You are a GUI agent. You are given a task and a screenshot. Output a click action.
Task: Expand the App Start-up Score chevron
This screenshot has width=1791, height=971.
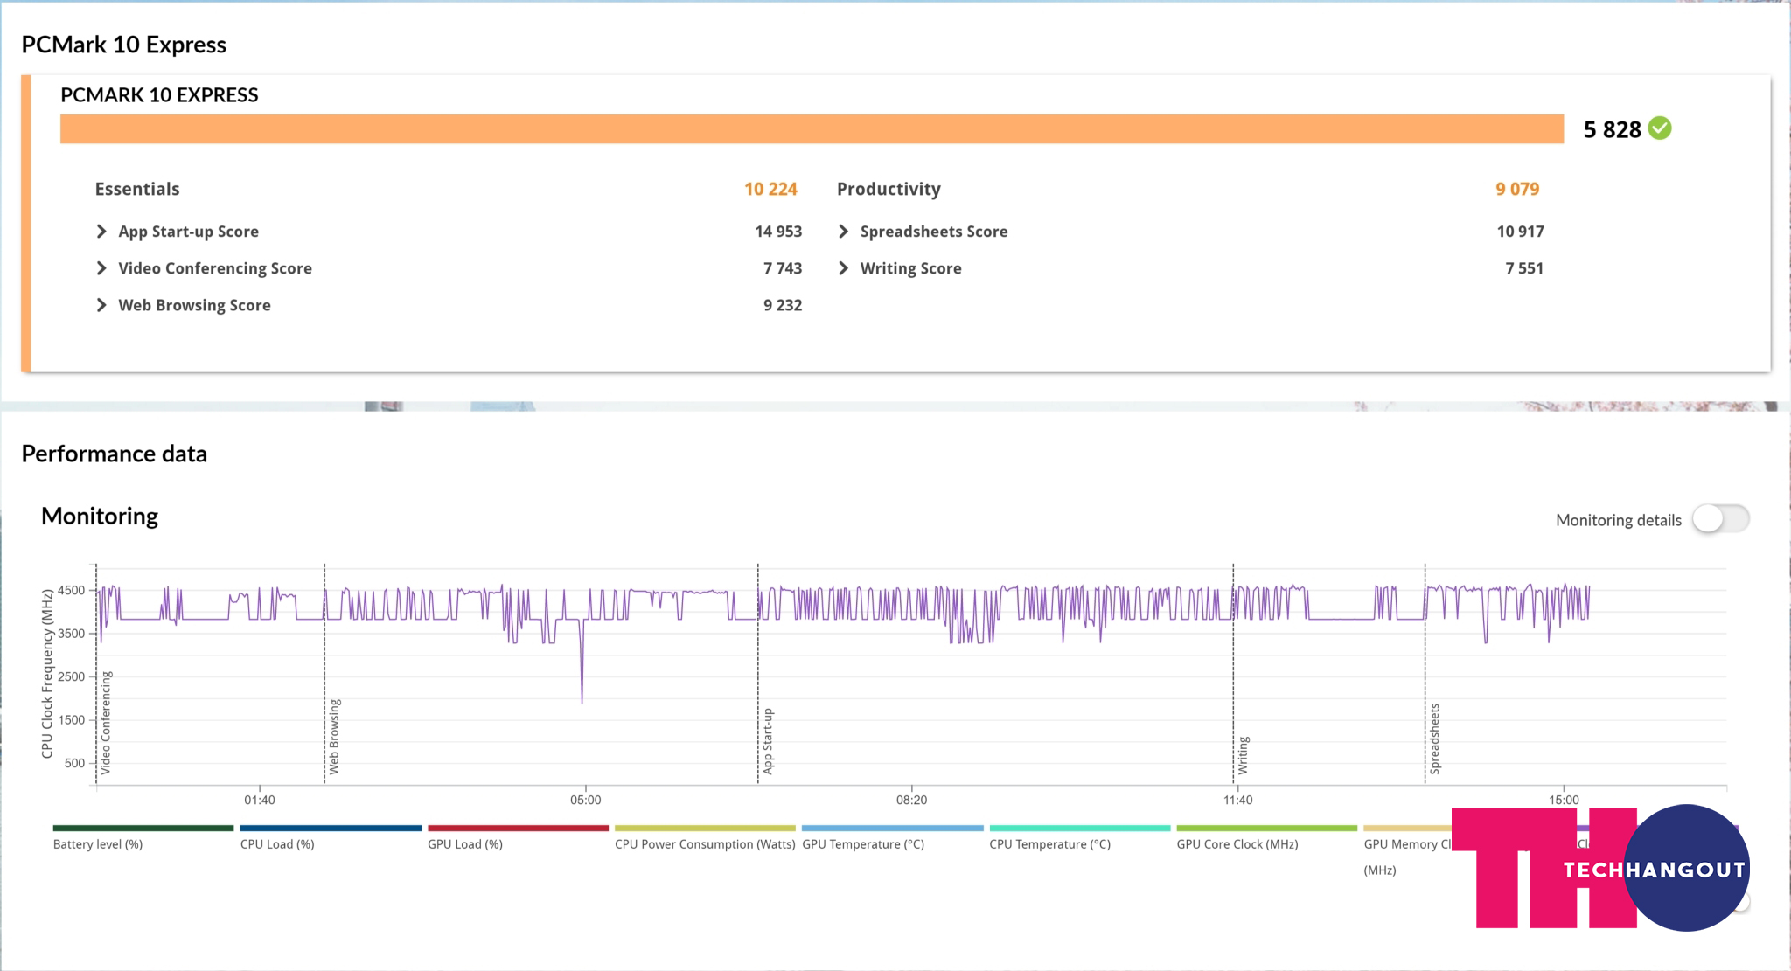pyautogui.click(x=101, y=232)
